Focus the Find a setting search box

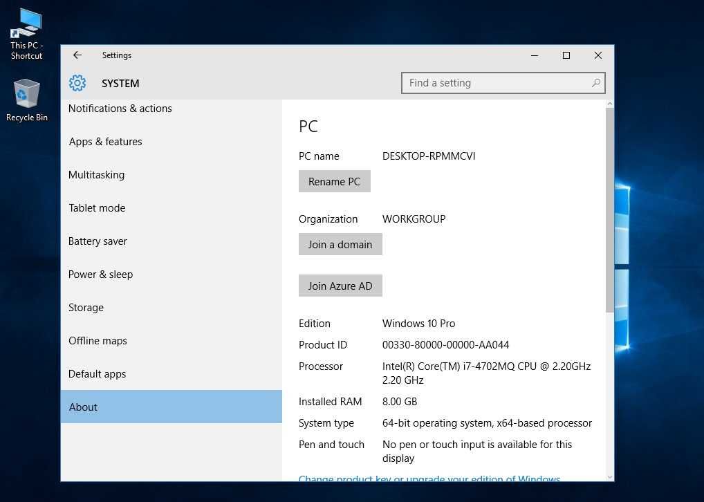(503, 83)
